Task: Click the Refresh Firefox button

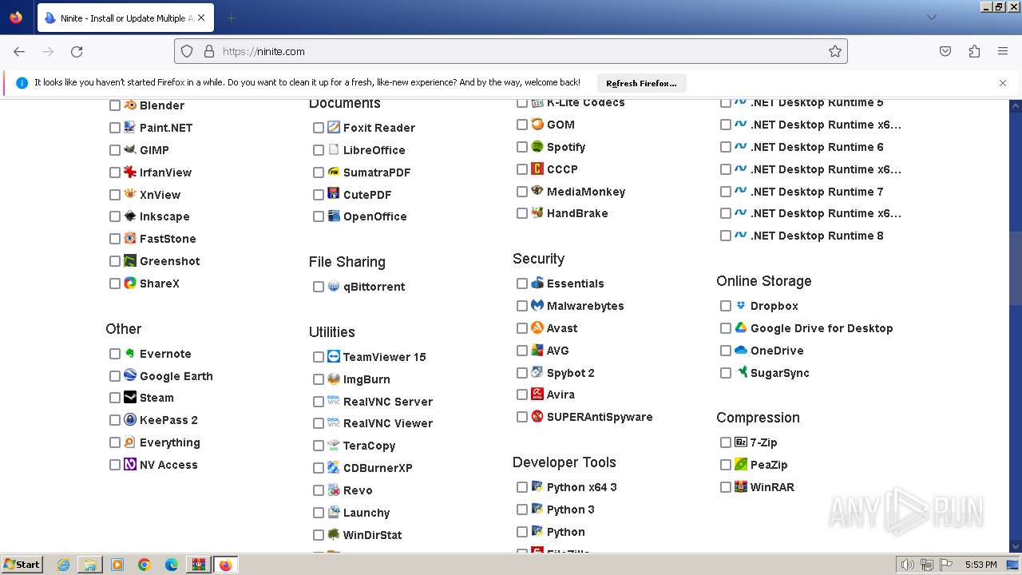Action: 641,83
